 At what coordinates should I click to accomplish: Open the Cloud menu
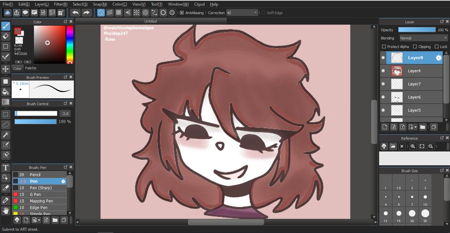click(x=200, y=4)
